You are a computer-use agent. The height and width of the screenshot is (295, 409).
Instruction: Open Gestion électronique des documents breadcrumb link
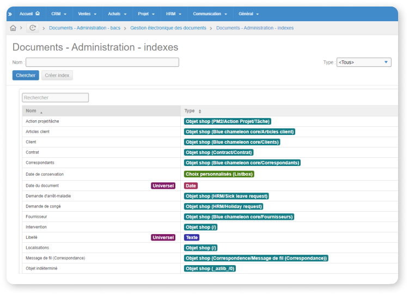click(x=168, y=28)
